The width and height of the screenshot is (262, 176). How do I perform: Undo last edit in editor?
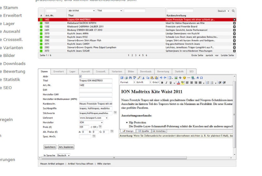[x=161, y=78]
